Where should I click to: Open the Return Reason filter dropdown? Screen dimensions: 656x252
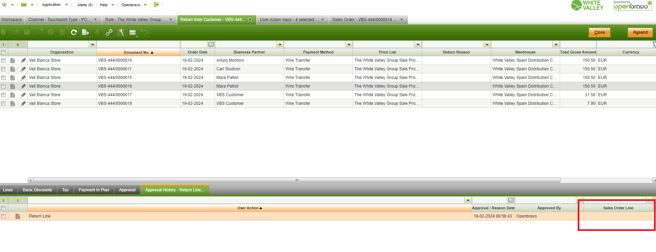coord(487,44)
